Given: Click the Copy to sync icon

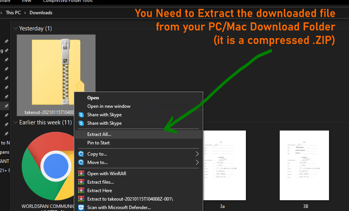Looking at the screenshot, I should (81, 154).
